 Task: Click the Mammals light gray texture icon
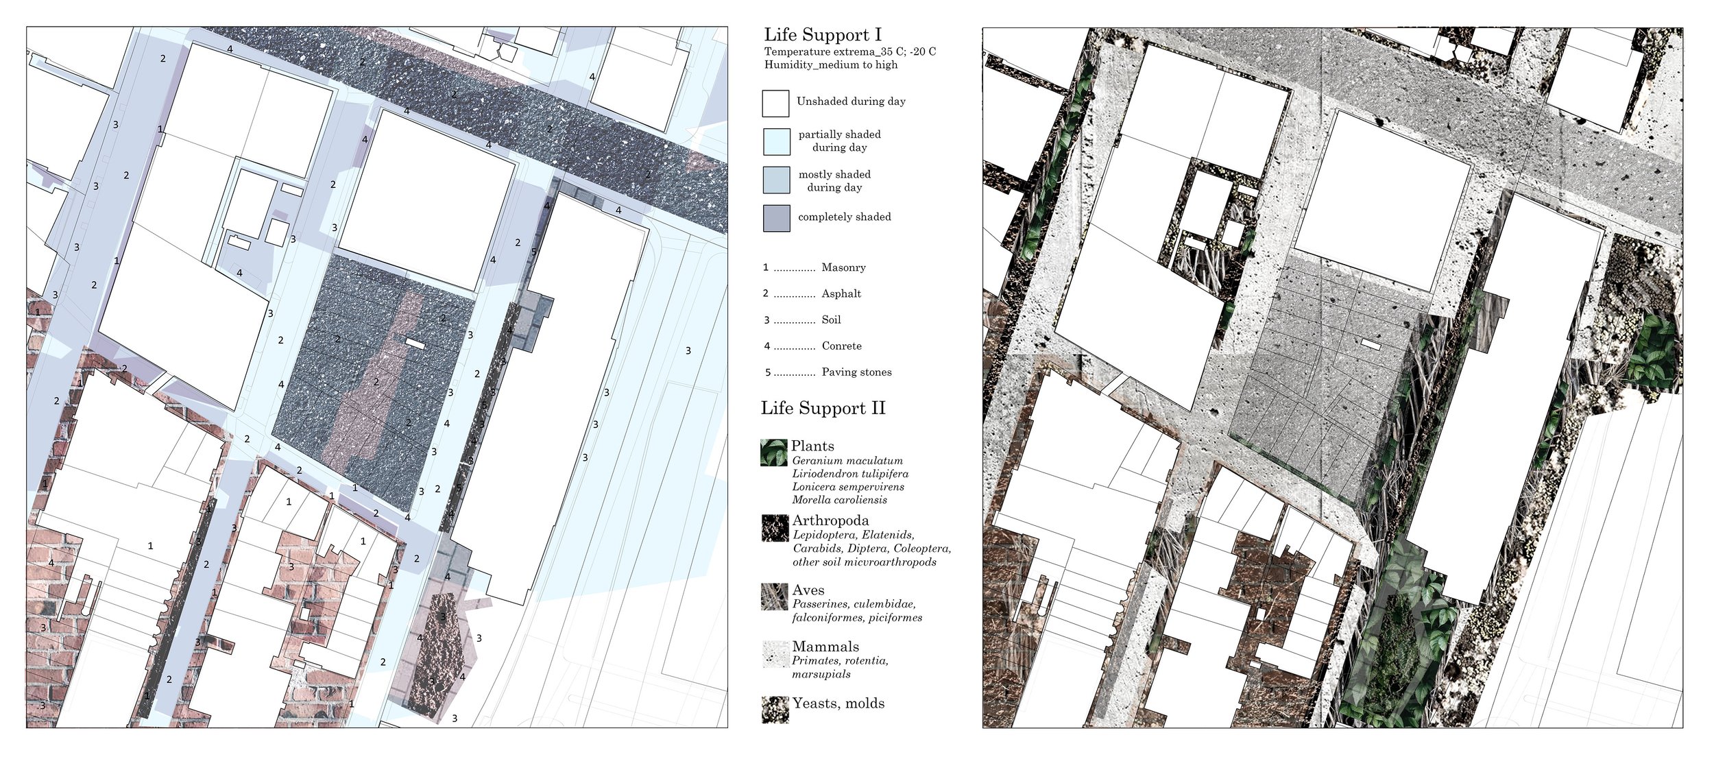click(775, 654)
